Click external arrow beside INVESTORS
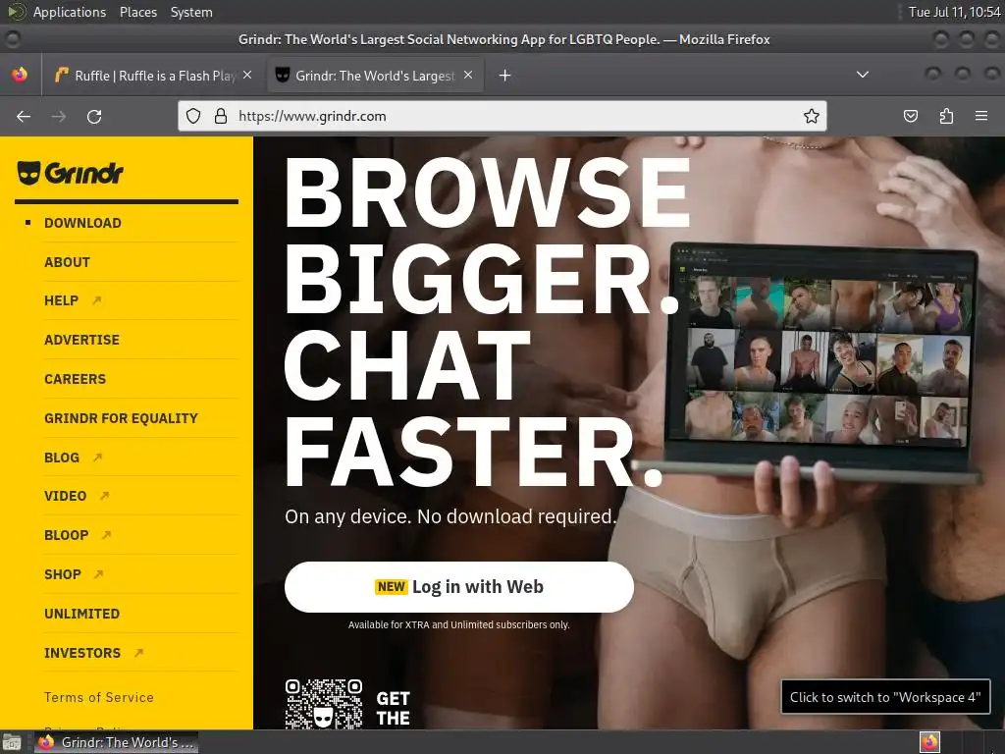The width and height of the screenshot is (1005, 754). coord(138,653)
